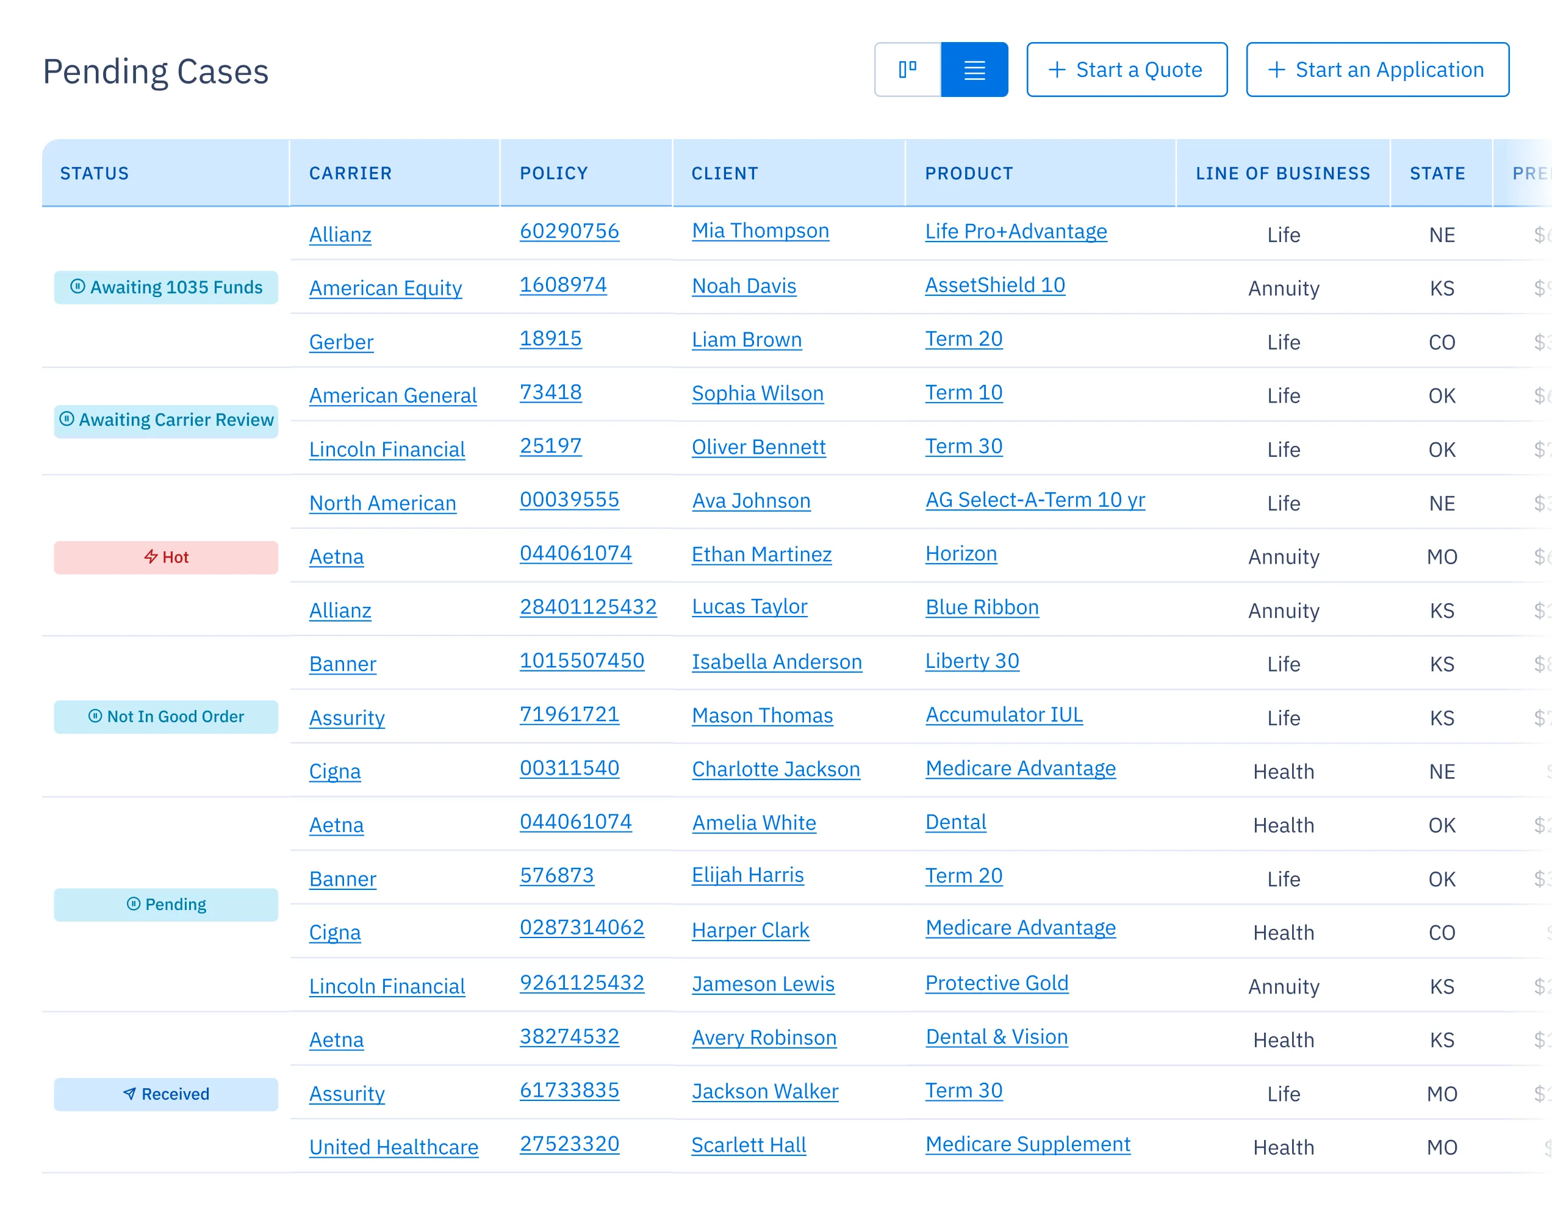Image resolution: width=1552 pixels, height=1226 pixels.
Task: Sort the table by the Carrier column
Action: 350,173
